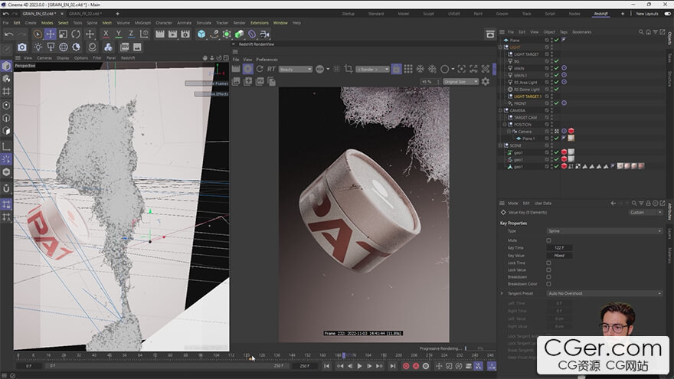Enable the Mute checkbox
Viewport: 674px width, 379px height.
548,240
